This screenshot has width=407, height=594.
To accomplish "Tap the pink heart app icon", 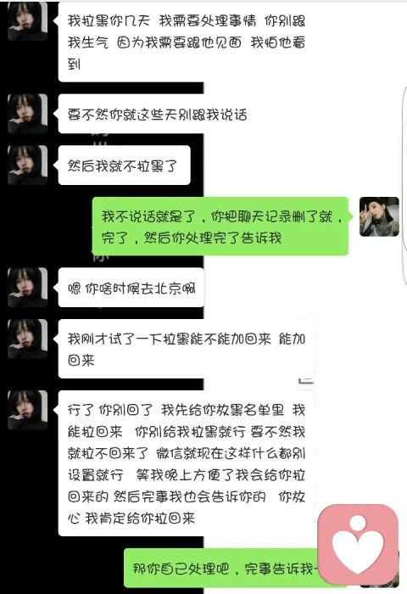I will point(358,546).
